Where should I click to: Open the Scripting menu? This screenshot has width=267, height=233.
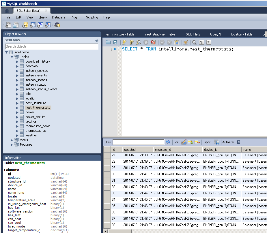pyautogui.click(x=92, y=17)
